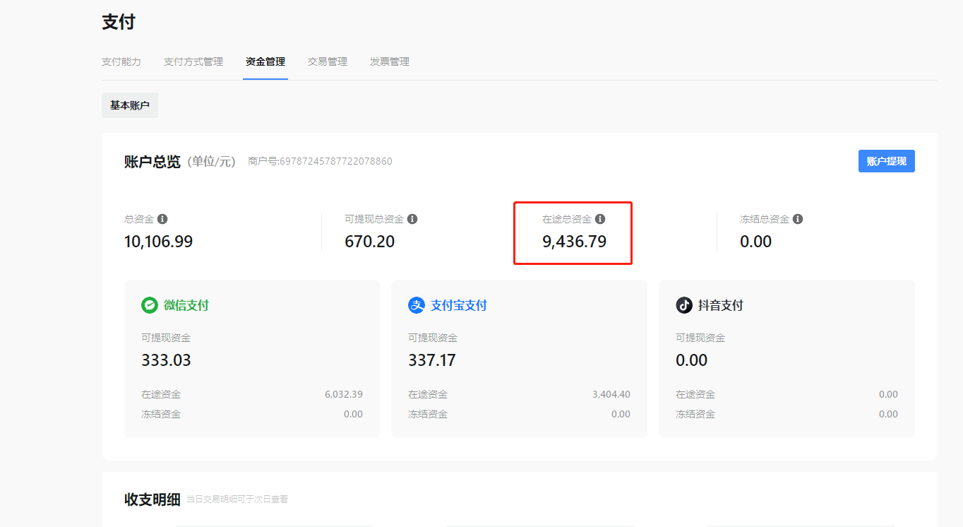
Task: Click the 总资金 amount 10,106.99
Action: pyautogui.click(x=158, y=242)
